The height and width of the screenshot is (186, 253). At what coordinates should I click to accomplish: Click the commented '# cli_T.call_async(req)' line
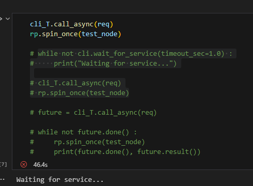click(75, 83)
